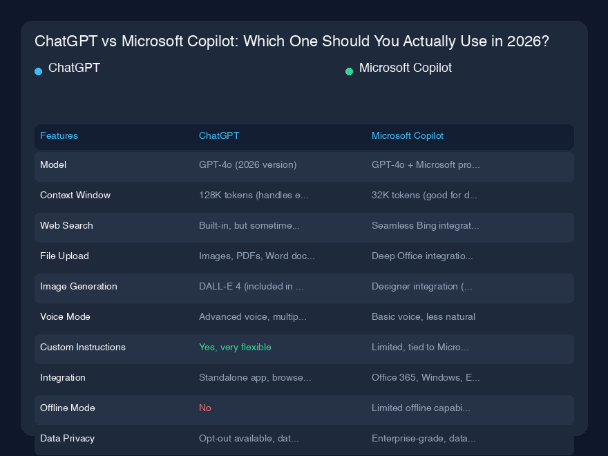Click the 'GPT-4o (2026 version)' cell
608x456 pixels.
248,165
